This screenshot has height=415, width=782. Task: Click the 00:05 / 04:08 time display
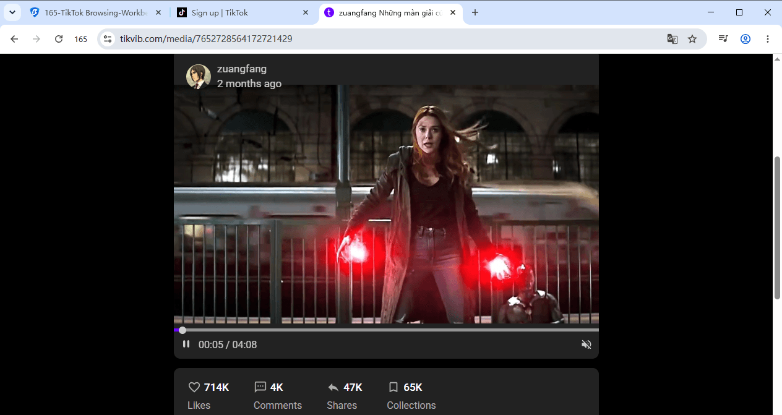tap(228, 344)
